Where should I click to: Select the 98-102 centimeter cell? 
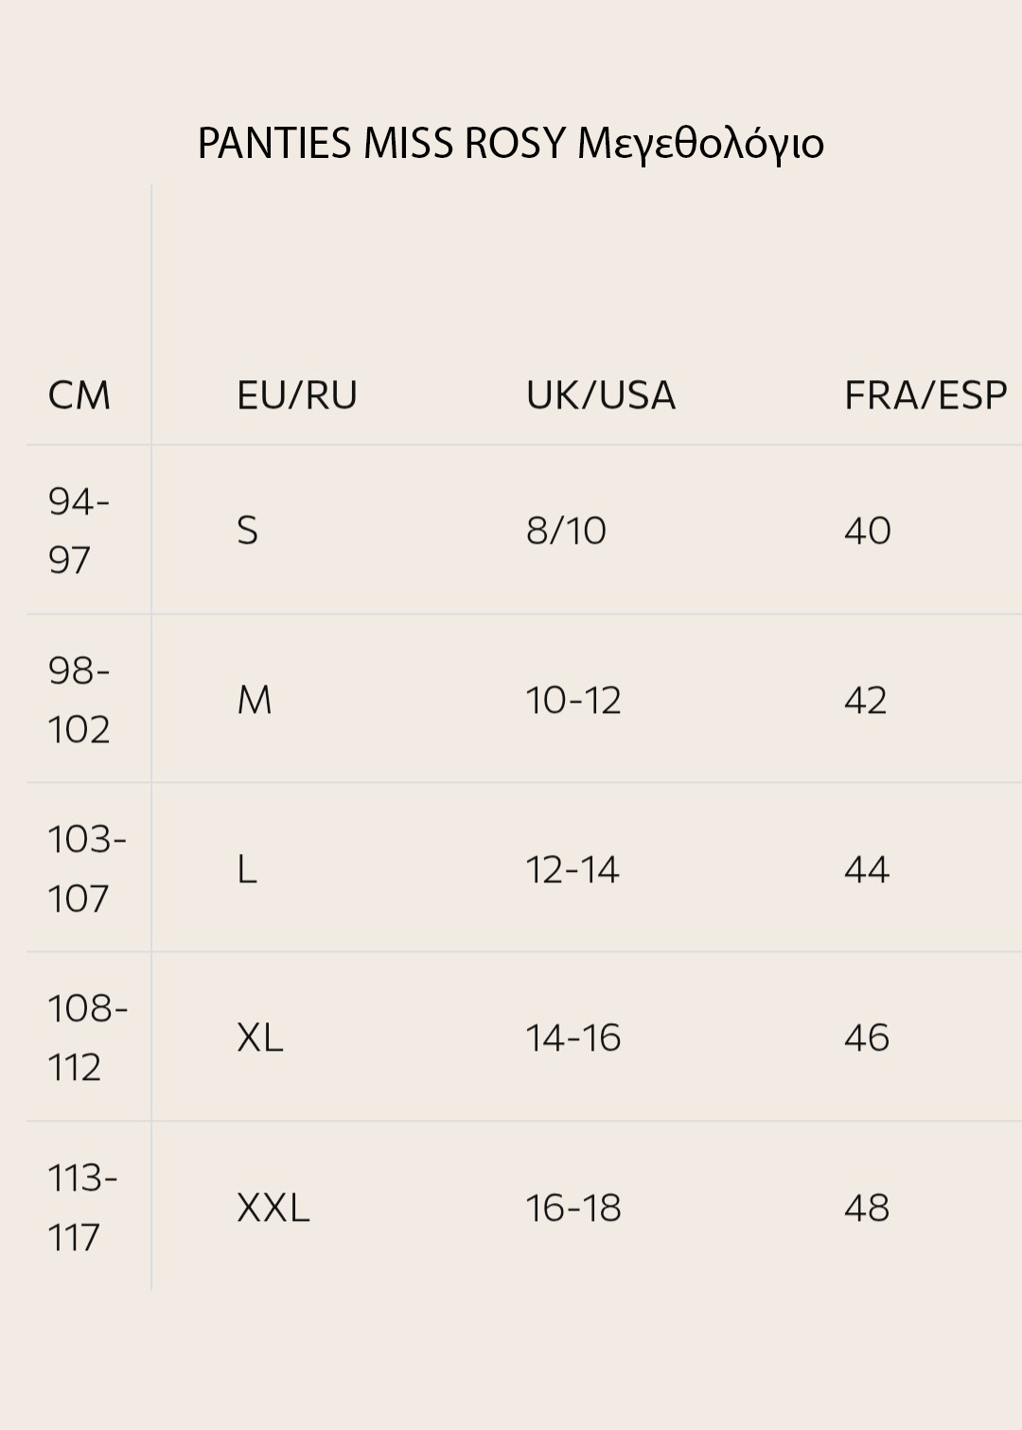[79, 700]
